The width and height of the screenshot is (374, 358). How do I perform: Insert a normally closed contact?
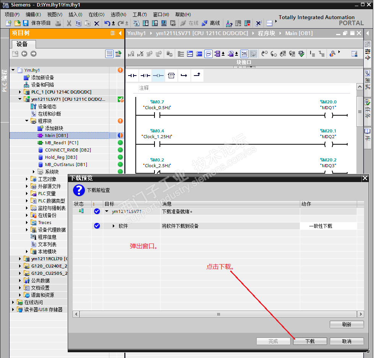(145, 76)
